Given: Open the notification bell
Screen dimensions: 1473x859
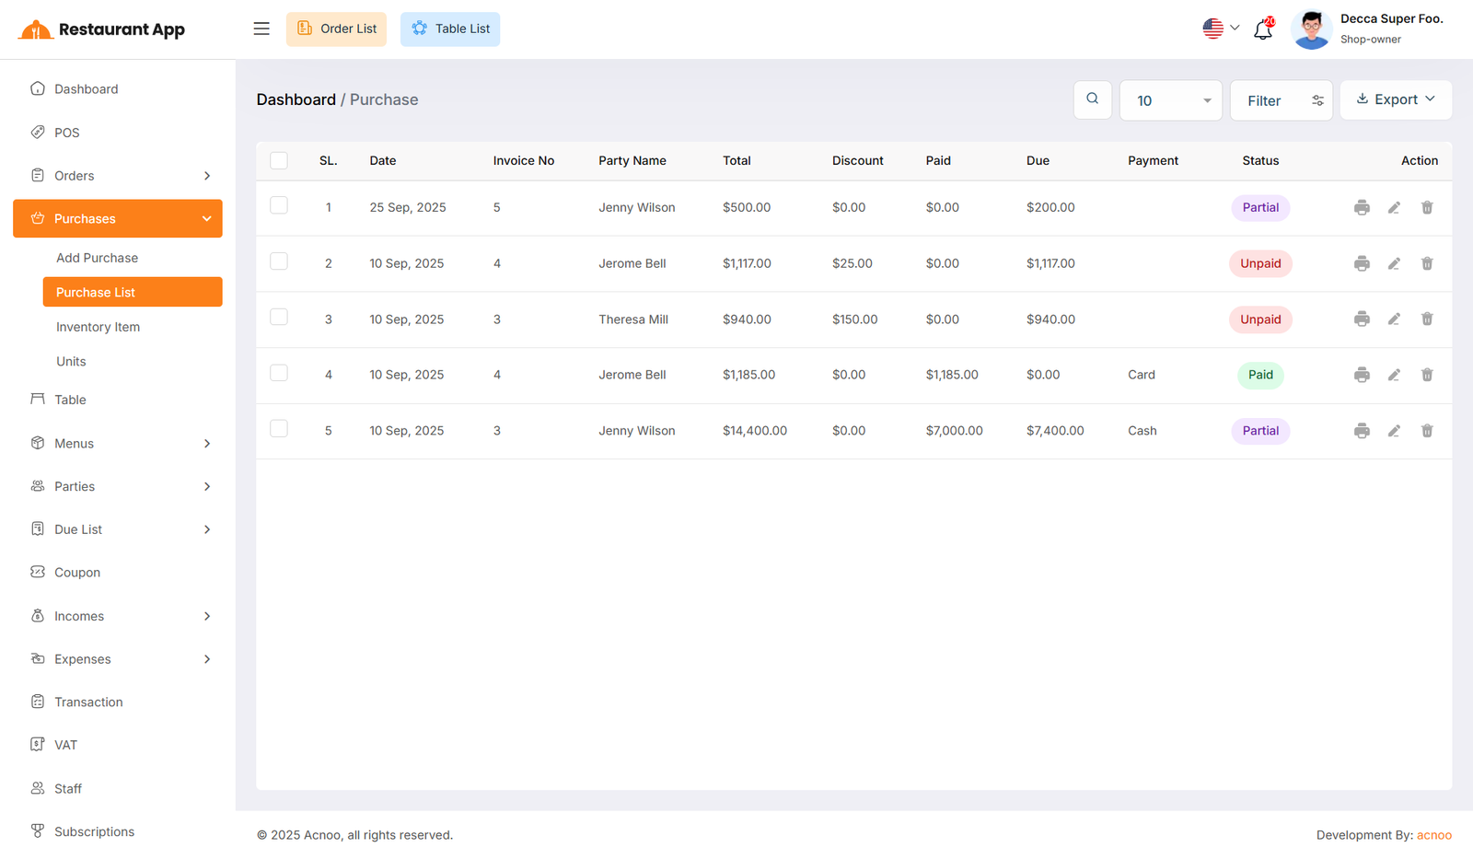Looking at the screenshot, I should (1262, 30).
